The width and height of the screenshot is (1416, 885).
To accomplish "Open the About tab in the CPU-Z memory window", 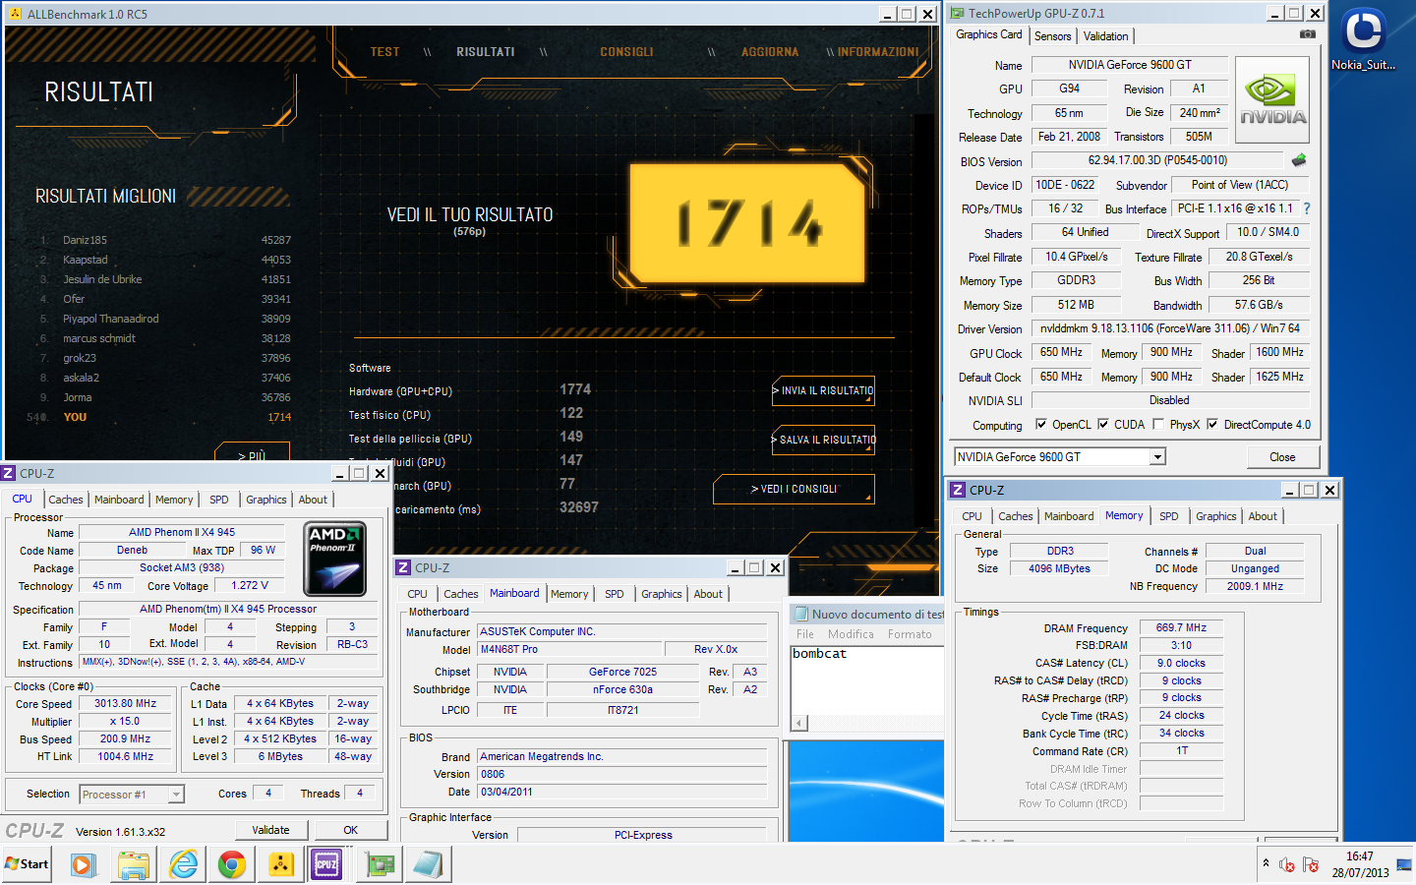I will [x=1263, y=516].
